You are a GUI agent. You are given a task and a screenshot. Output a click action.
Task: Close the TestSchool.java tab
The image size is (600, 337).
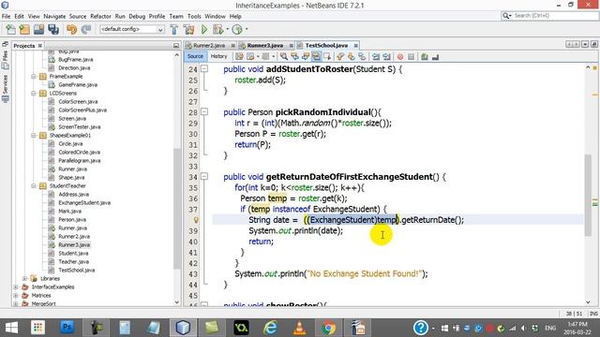(356, 46)
